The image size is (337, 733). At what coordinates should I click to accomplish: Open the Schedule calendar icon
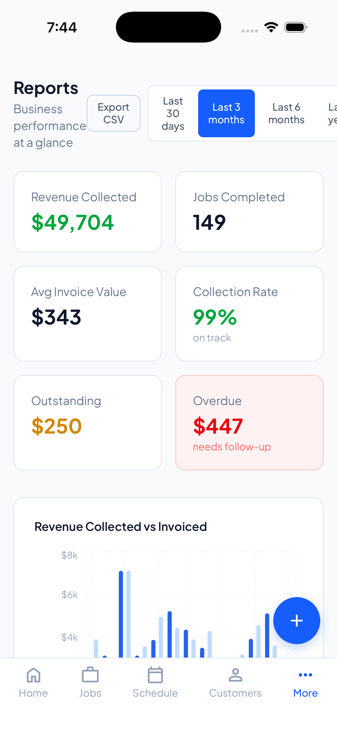[x=155, y=675]
